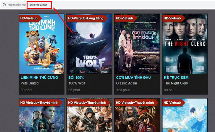Open the Liên Minh Thú Cưng poster
This screenshot has height=132, width=215.
coord(42,44)
